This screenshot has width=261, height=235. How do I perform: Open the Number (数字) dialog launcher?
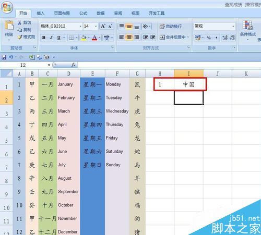(234, 47)
